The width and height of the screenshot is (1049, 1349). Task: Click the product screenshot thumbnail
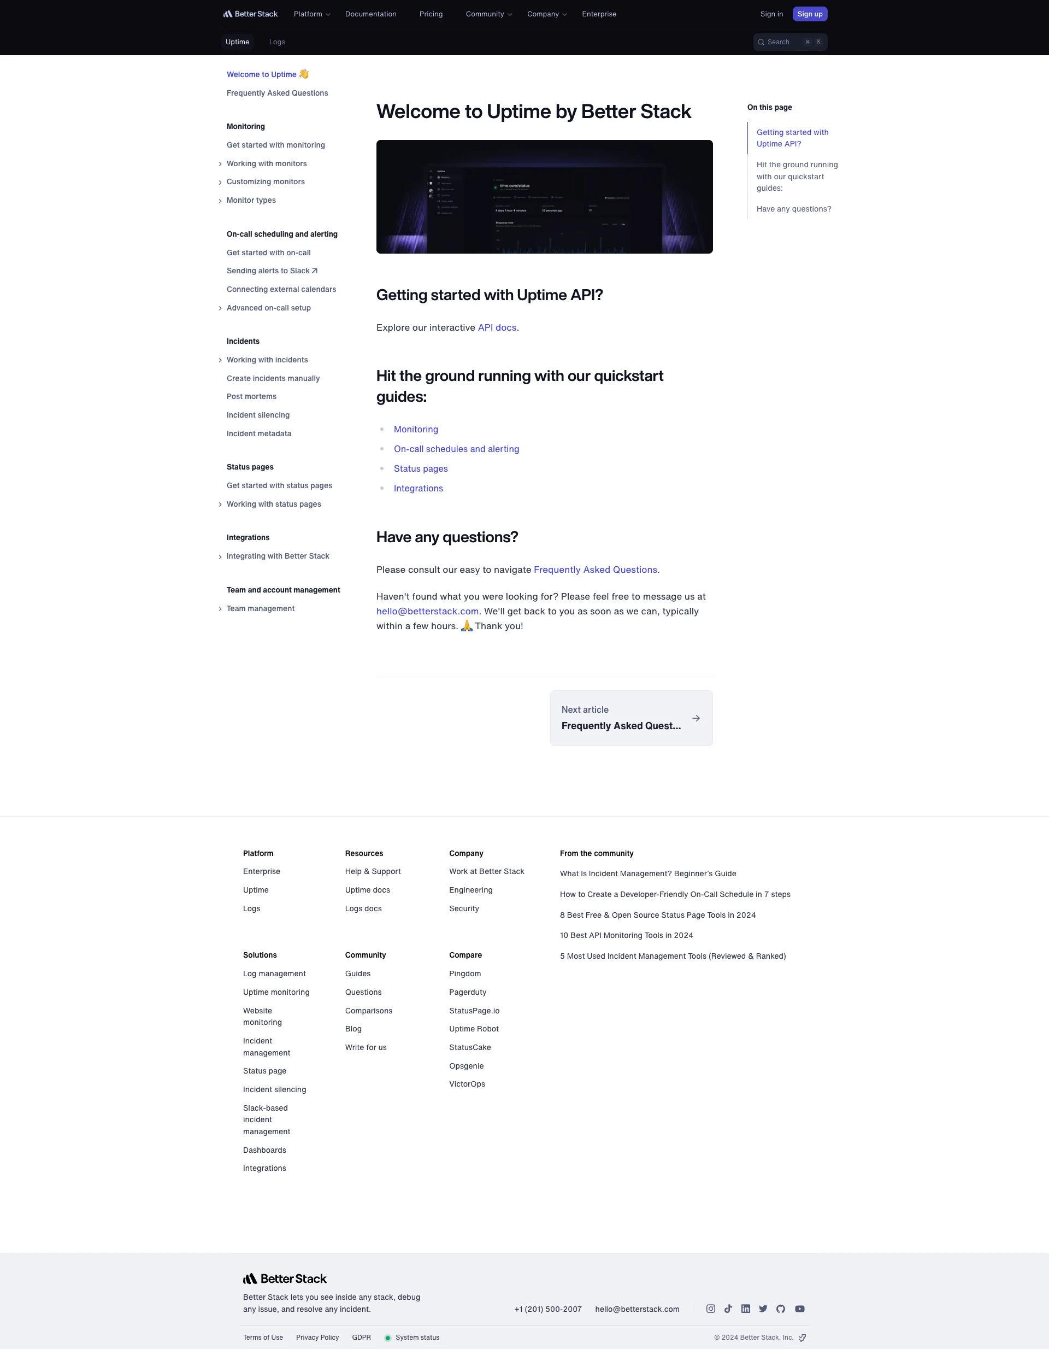coord(544,196)
